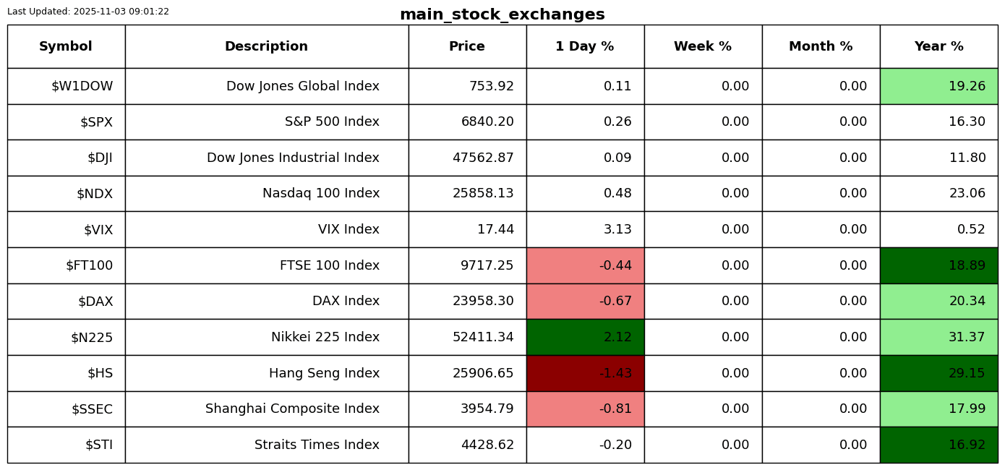
Task: Select the Nasdaq 100 Index description
Action: click(320, 194)
